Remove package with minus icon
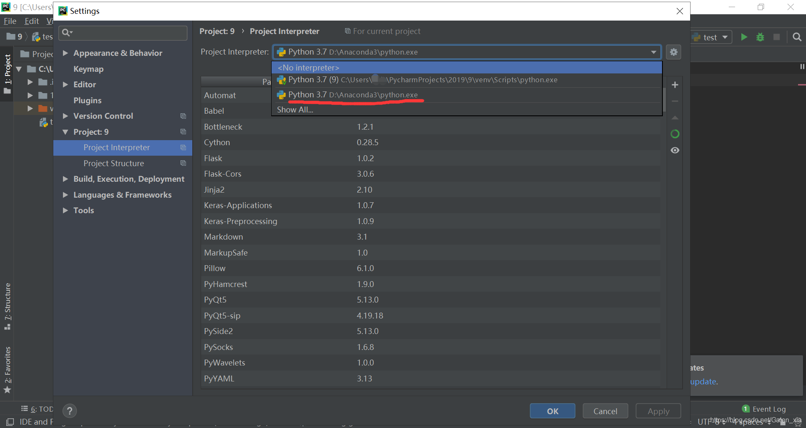This screenshot has height=428, width=806. coord(675,101)
